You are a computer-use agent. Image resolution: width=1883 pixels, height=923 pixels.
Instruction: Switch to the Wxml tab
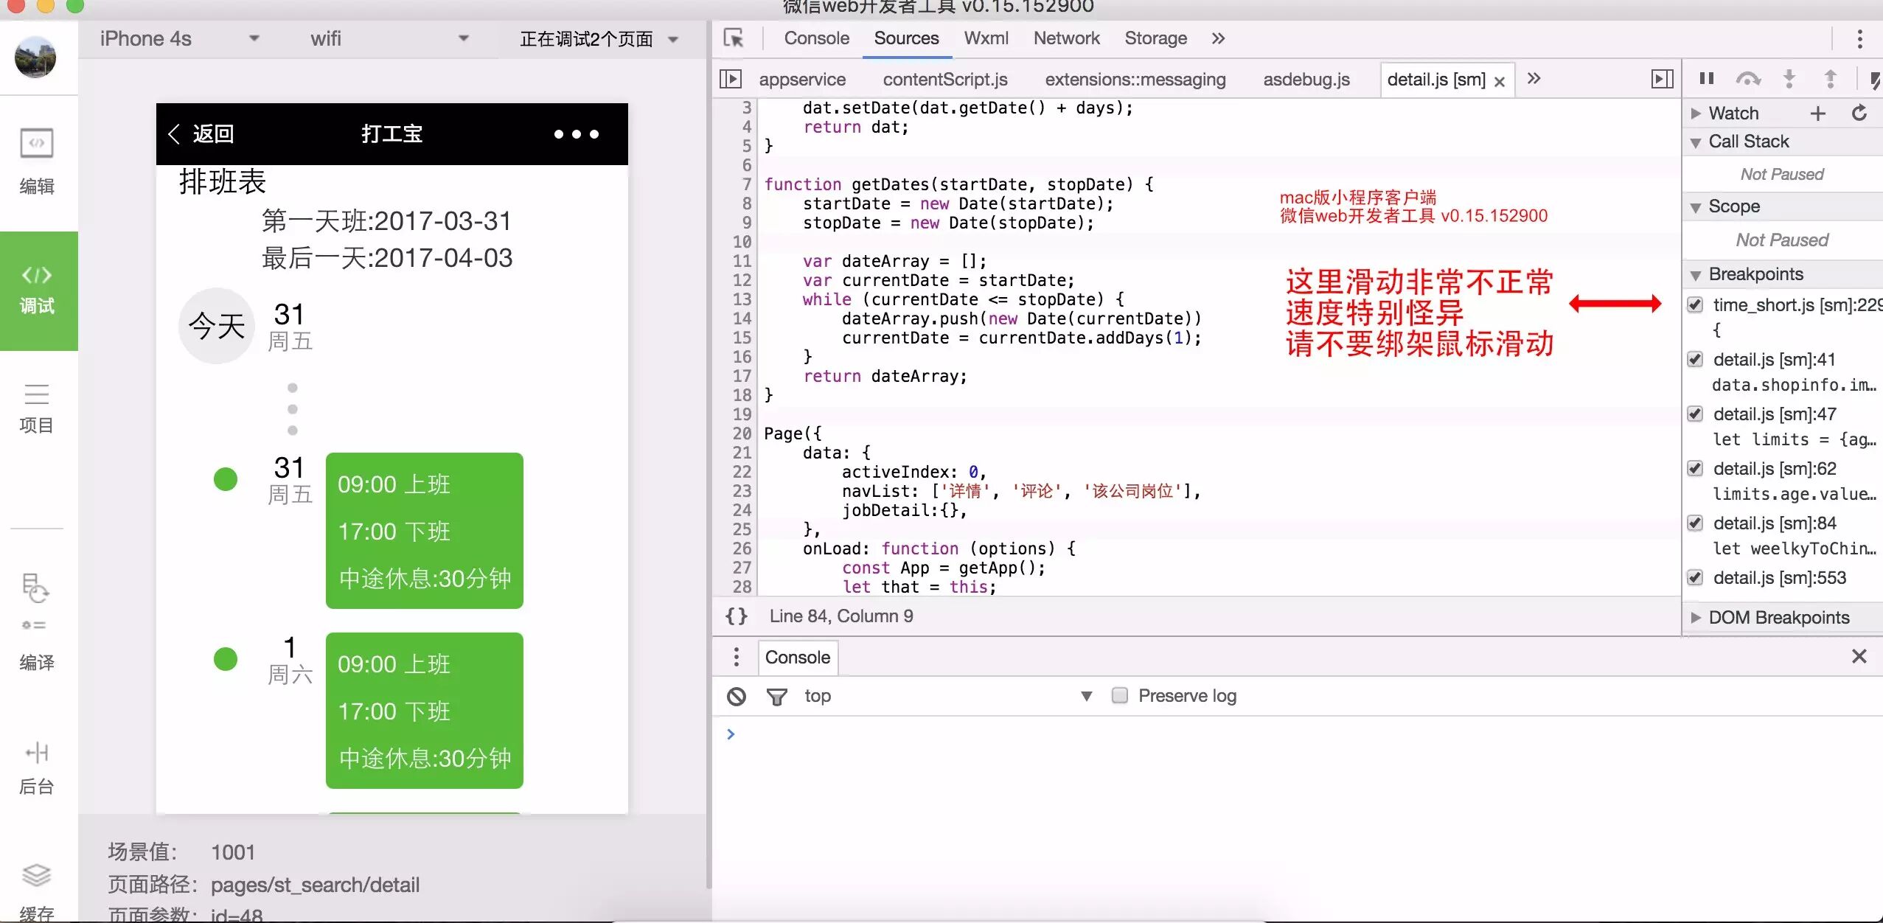[x=986, y=38]
